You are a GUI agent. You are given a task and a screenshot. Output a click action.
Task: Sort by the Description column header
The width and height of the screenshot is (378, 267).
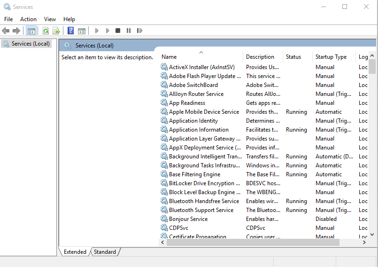coord(263,57)
